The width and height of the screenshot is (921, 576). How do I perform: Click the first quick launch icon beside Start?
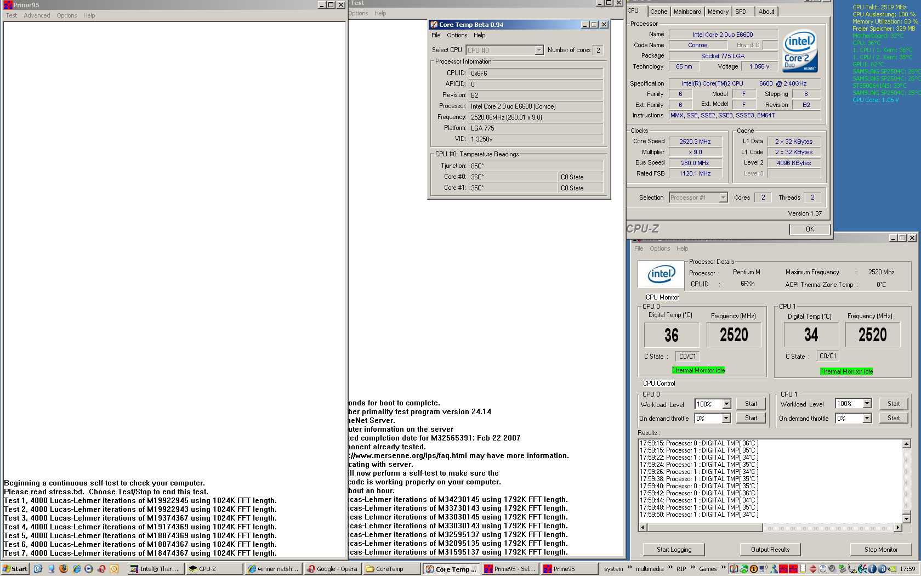coord(38,569)
